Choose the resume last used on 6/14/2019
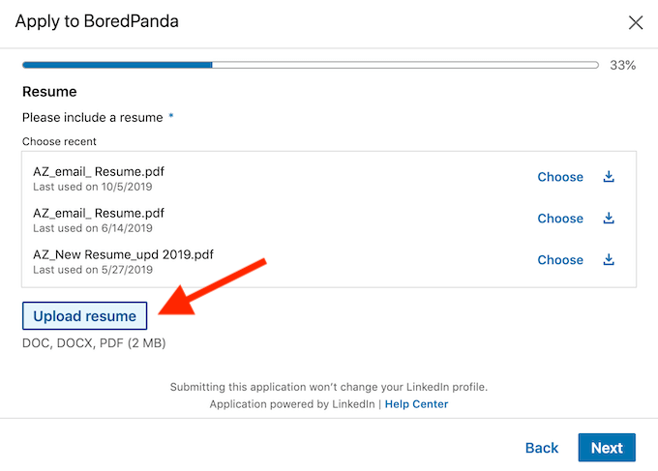The image size is (658, 471). point(560,219)
